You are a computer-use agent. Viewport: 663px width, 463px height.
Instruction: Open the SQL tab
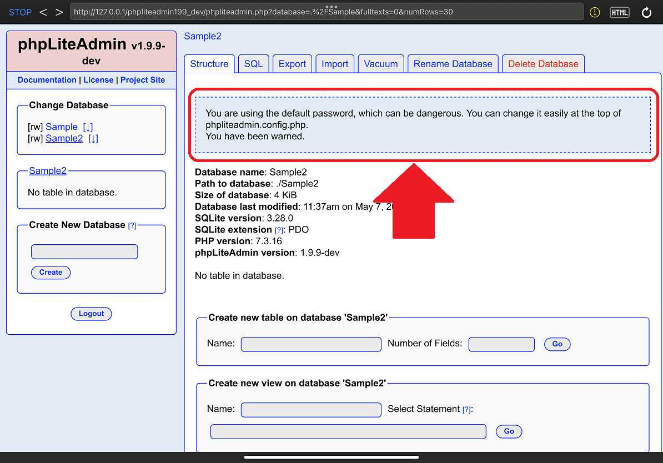pos(254,64)
